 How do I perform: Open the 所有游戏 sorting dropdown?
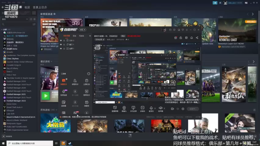(57, 110)
